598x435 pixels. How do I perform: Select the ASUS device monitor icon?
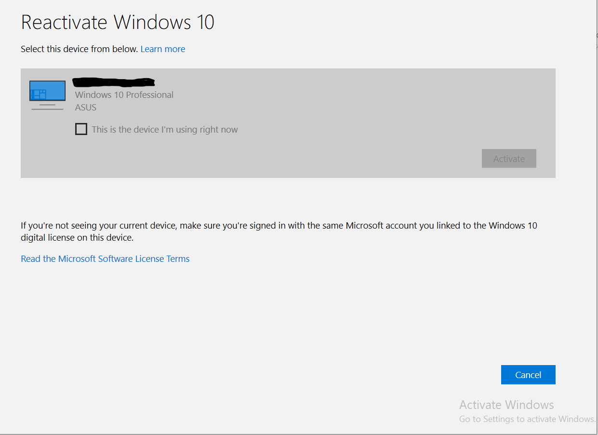(47, 95)
